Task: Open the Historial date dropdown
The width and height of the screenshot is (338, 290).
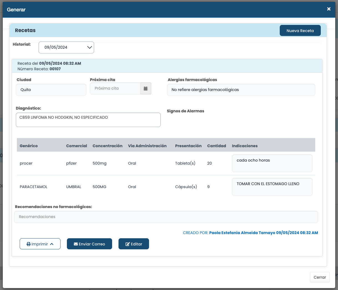Action: coord(66,47)
